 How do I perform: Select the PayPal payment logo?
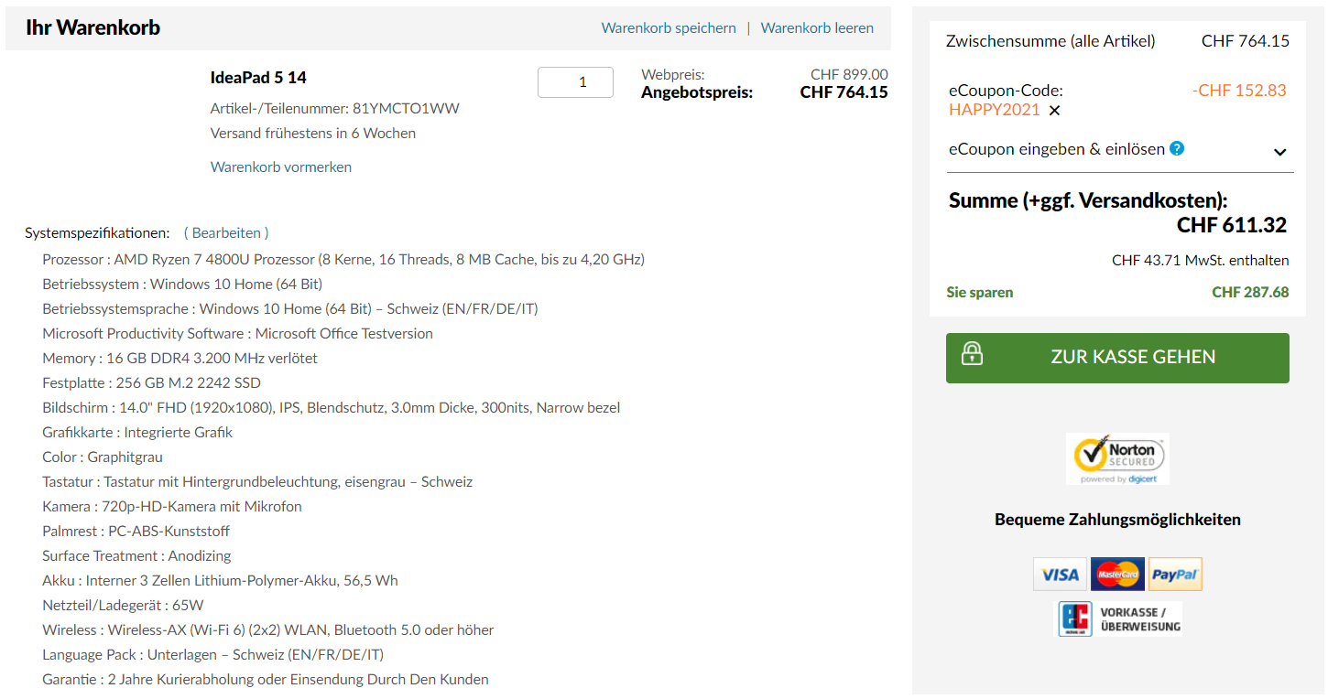tap(1175, 575)
